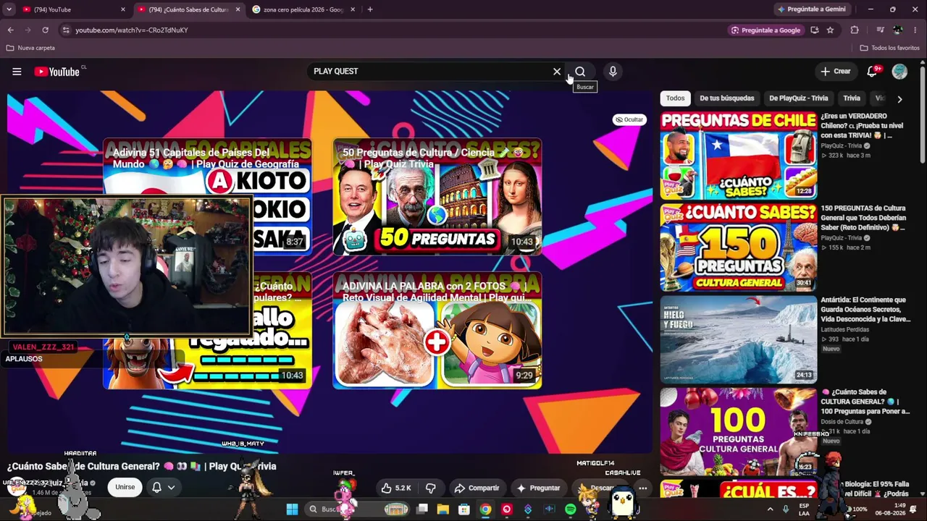Screen dimensions: 927x521
Task: Open Preguntas de Chile sidebar thumbnail
Action: pos(738,156)
